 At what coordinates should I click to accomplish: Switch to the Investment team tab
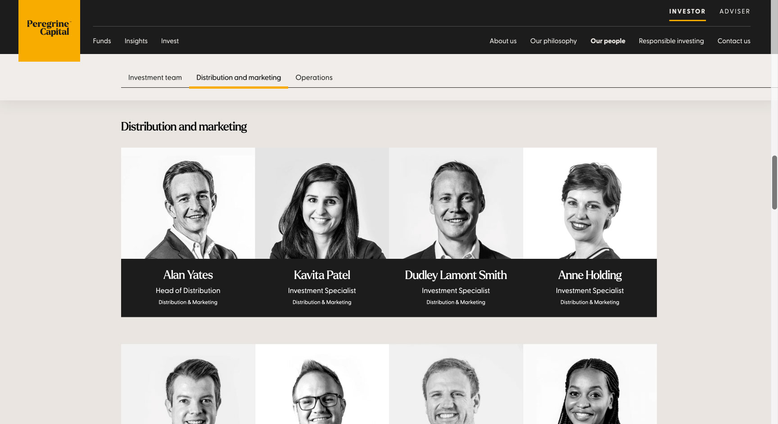pyautogui.click(x=155, y=77)
